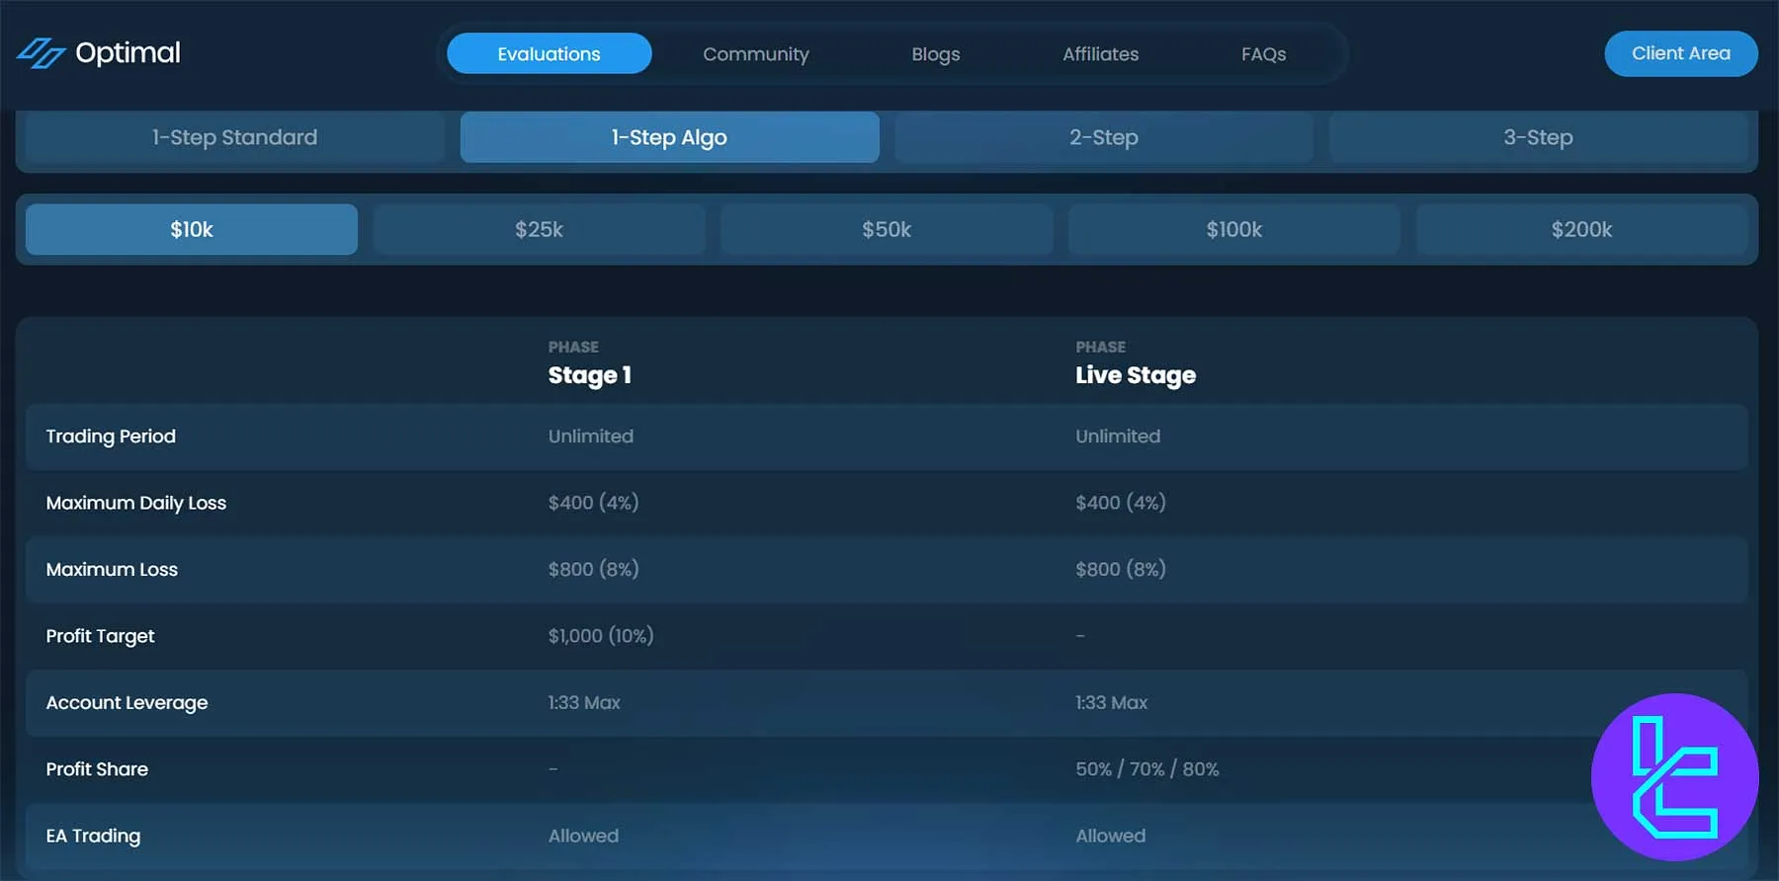
Task: Click the Optimal logo icon
Action: click(x=41, y=53)
